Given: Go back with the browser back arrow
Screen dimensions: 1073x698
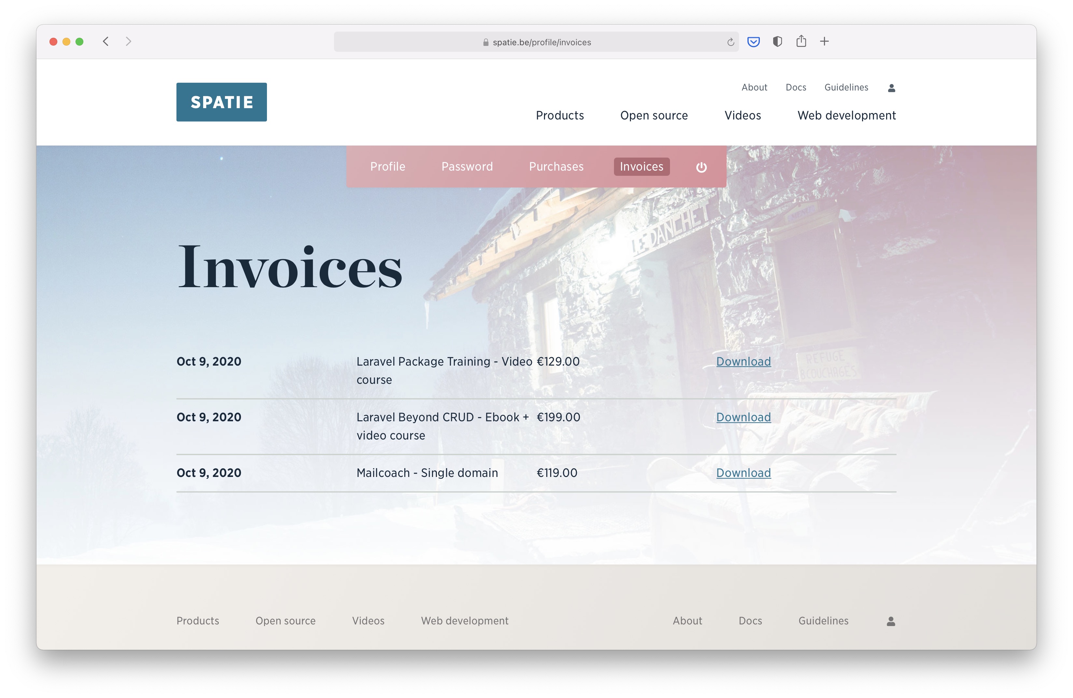Looking at the screenshot, I should click(105, 41).
